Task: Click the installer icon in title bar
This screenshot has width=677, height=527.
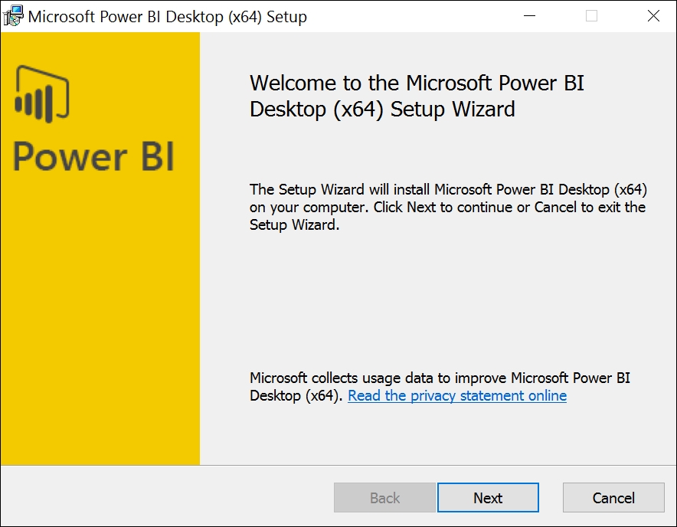Action: point(13,16)
